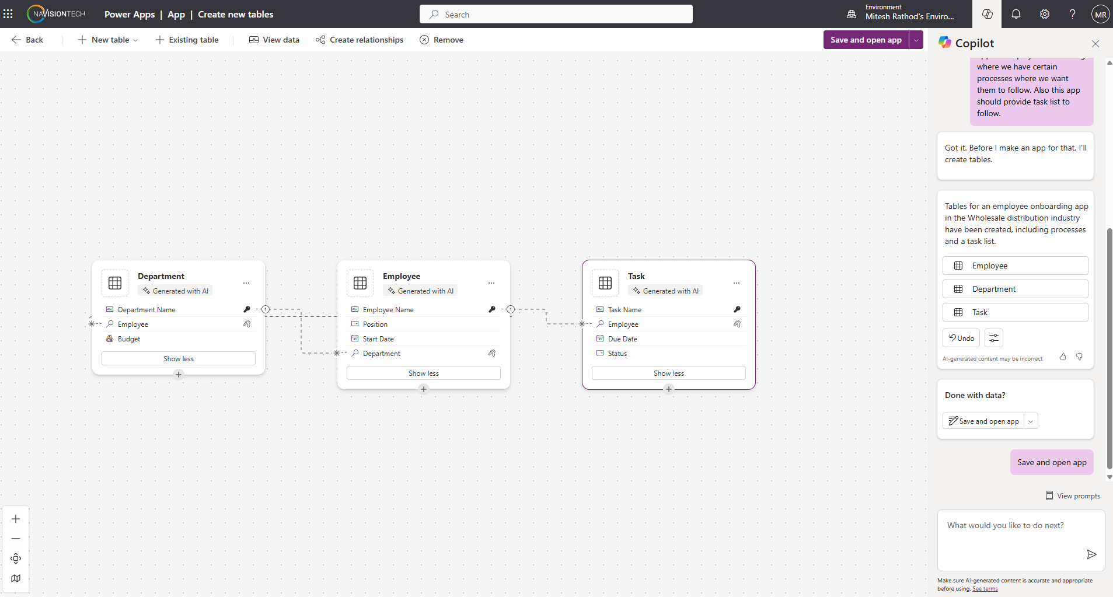
Task: Click the fit-to-view canvas icon
Action: tap(16, 558)
